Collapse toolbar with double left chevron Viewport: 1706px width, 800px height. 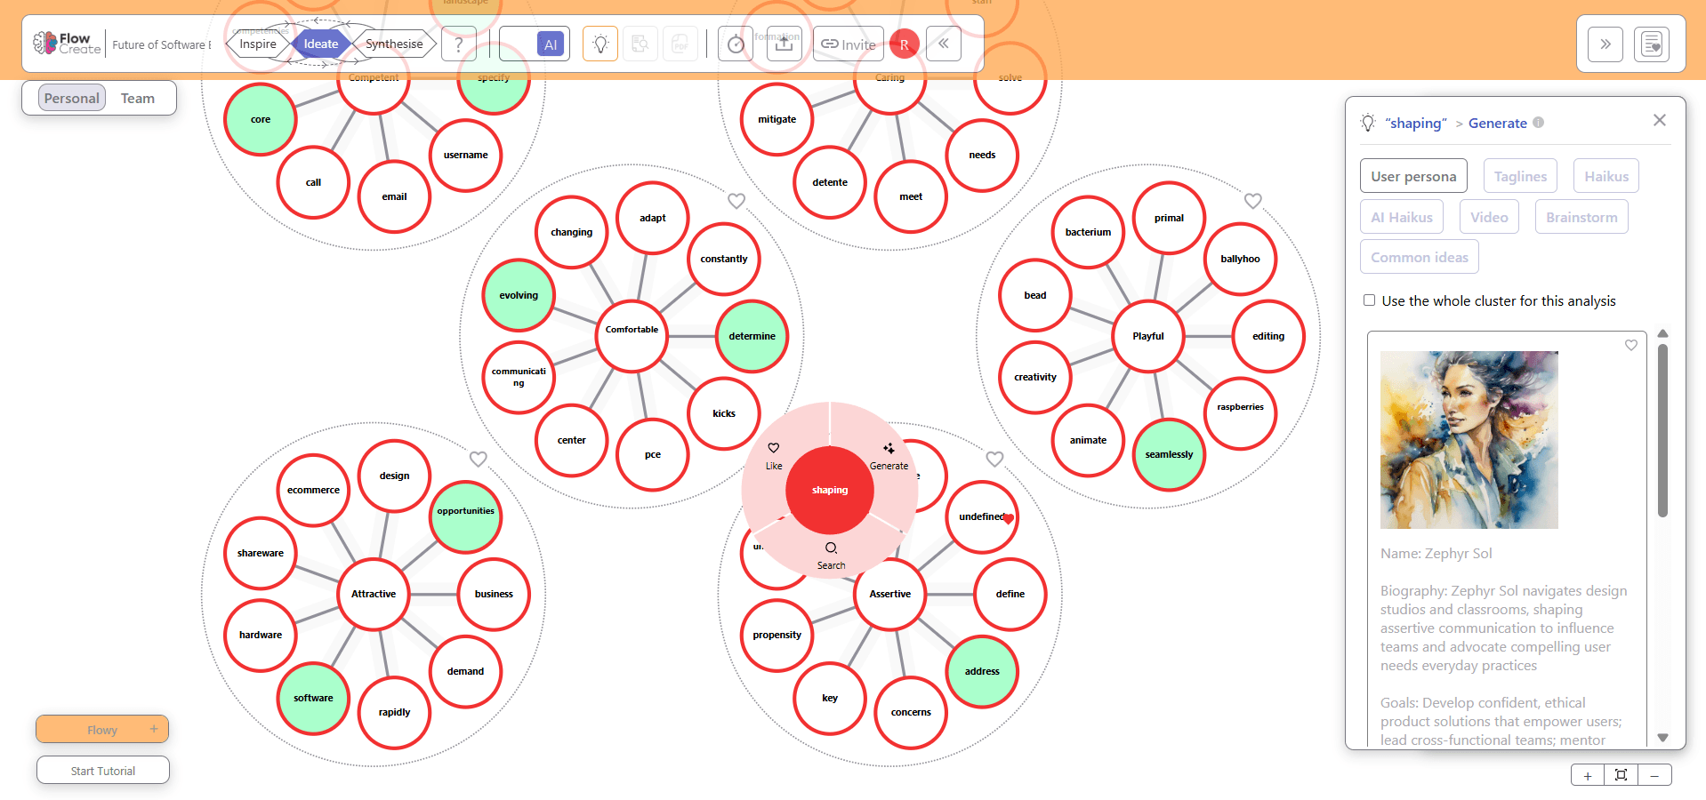coord(944,44)
